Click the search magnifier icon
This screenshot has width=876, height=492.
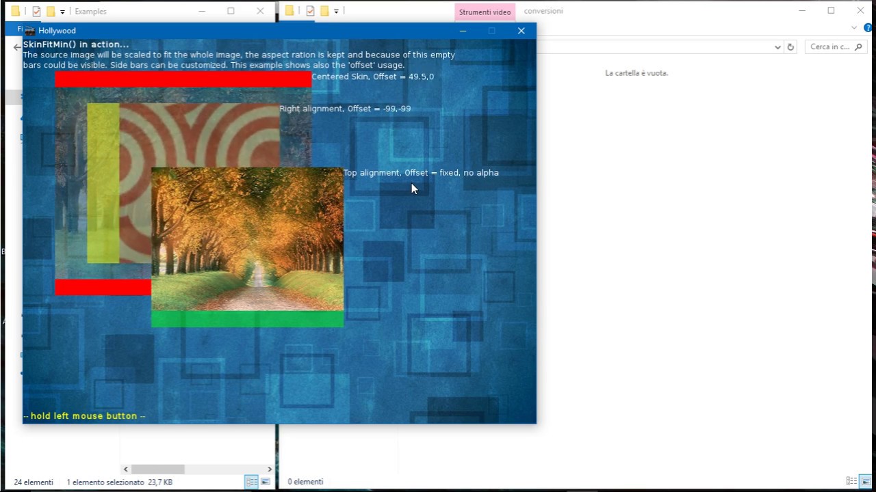858,47
